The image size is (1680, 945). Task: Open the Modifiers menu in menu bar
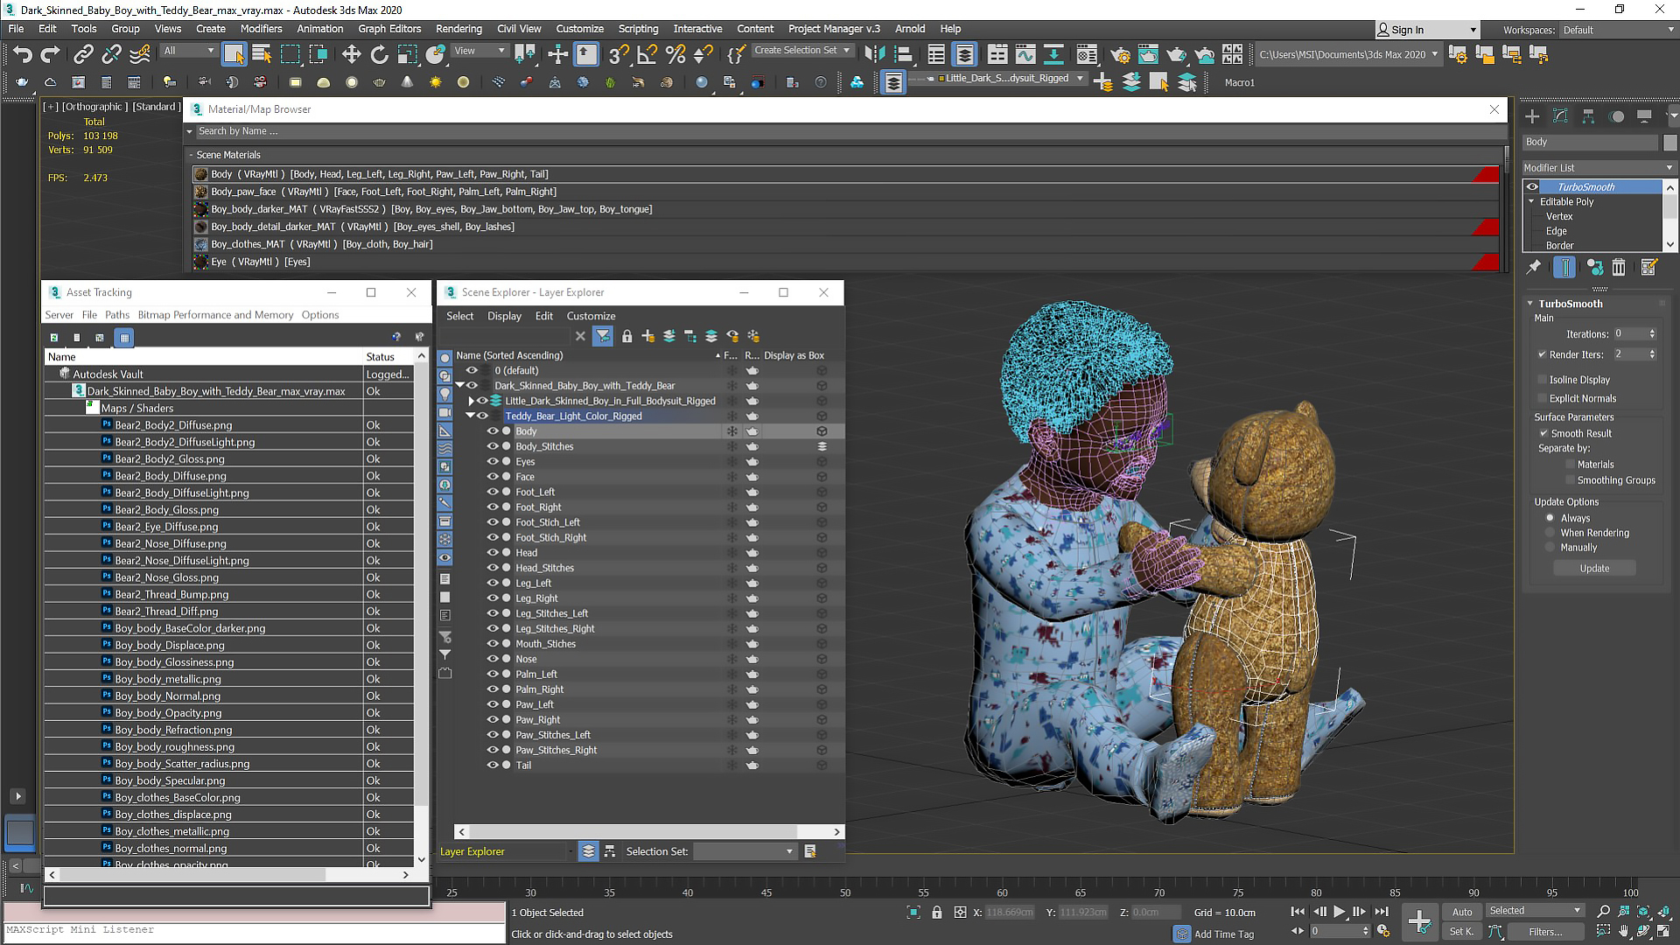(x=260, y=29)
